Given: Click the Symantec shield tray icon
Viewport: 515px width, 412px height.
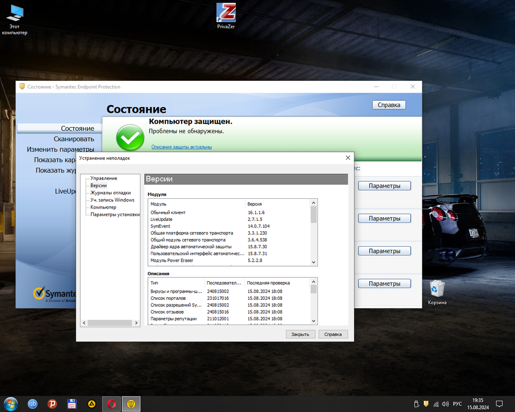Looking at the screenshot, I should click(x=426, y=404).
